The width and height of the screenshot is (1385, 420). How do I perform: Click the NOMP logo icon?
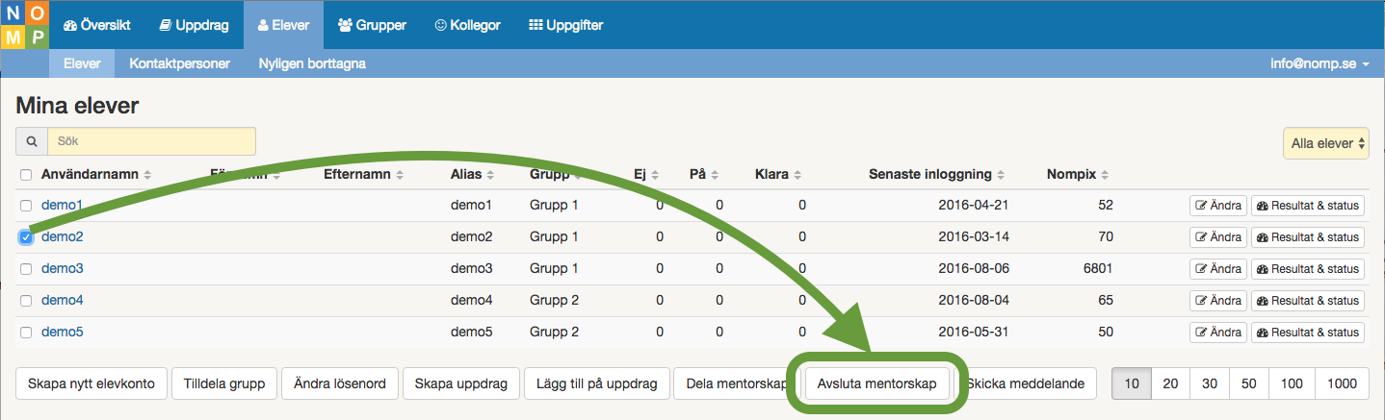[24, 25]
